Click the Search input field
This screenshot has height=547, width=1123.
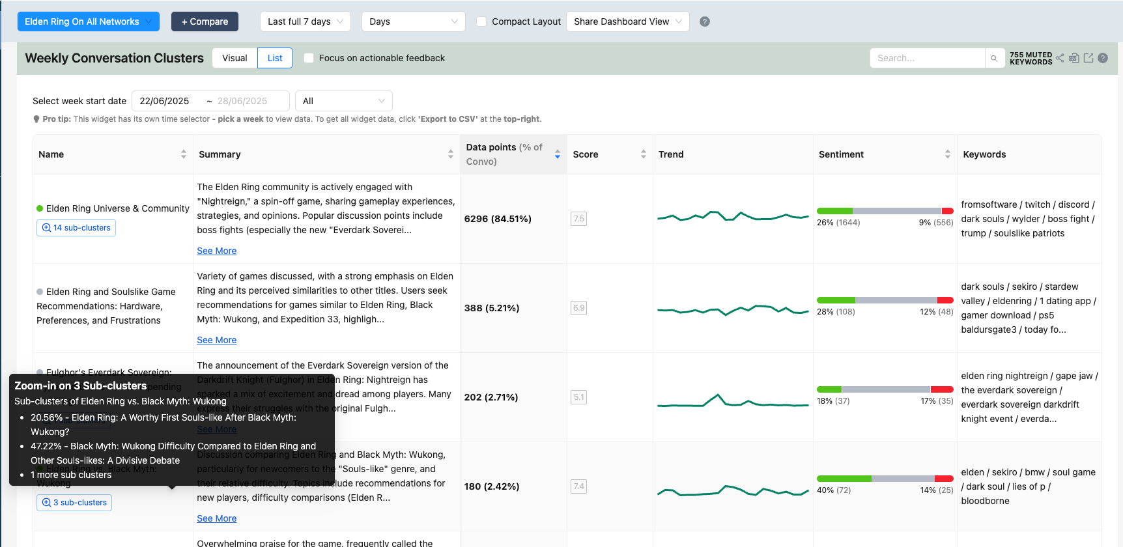coord(928,58)
